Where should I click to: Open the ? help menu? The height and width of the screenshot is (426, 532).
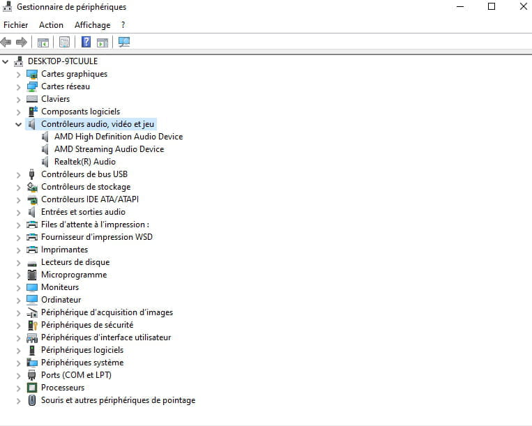[123, 25]
